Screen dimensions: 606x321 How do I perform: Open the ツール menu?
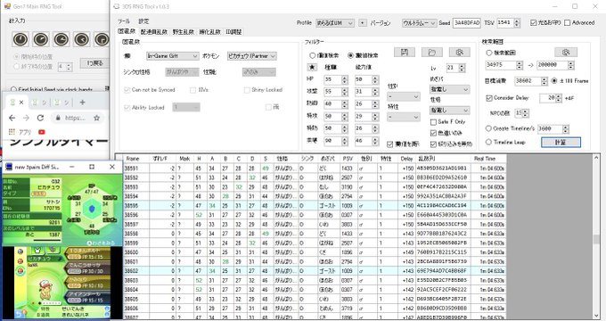pos(124,21)
